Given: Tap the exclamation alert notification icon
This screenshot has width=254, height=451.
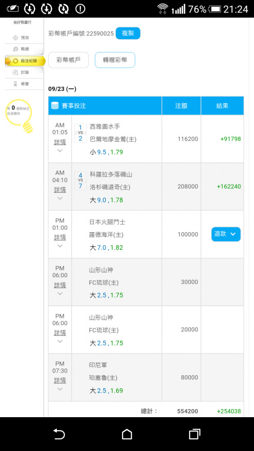Looking at the screenshot, I should point(80,9).
